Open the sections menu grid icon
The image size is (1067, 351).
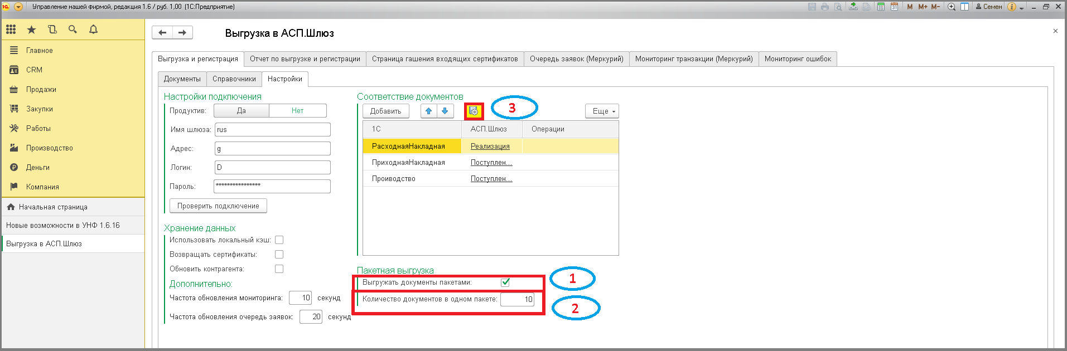pos(11,30)
